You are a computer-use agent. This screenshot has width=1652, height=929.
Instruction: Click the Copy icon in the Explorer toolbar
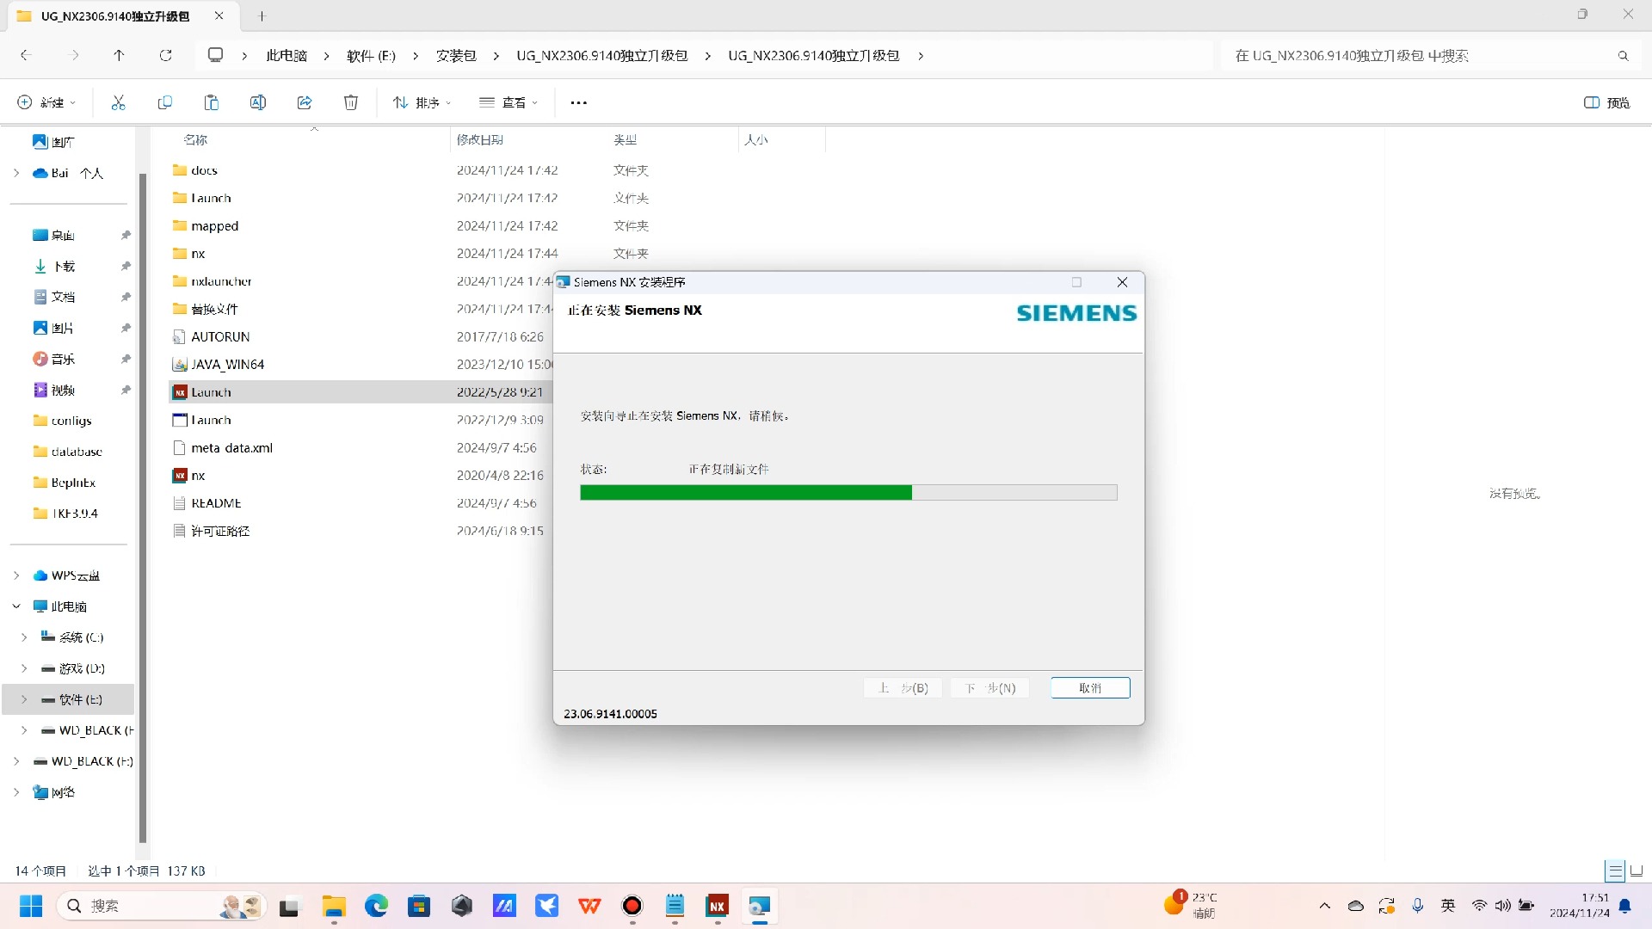pyautogui.click(x=164, y=102)
